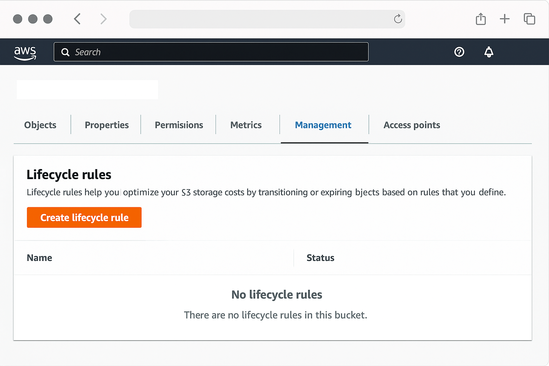Open a new browser tab with the plus icon
The height and width of the screenshot is (366, 549).
505,19
